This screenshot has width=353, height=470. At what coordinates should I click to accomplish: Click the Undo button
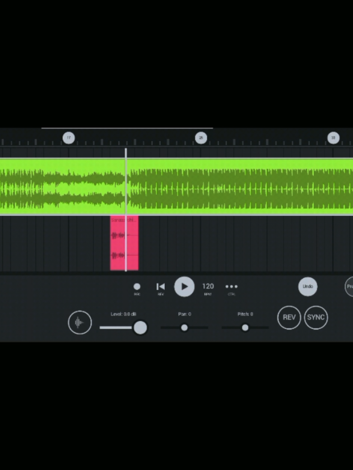(x=308, y=286)
